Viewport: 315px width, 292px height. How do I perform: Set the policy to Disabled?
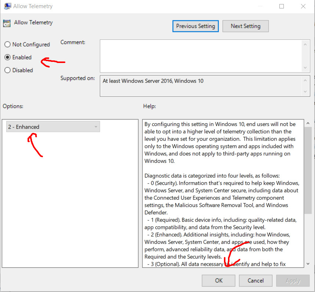click(x=7, y=70)
